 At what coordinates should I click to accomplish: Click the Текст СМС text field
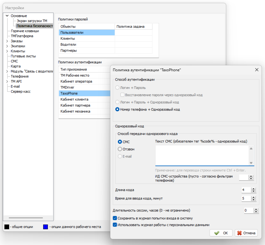[202, 155]
